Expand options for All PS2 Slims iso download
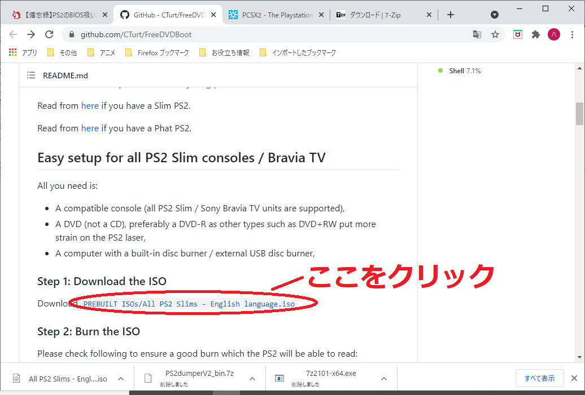 pyautogui.click(x=120, y=379)
